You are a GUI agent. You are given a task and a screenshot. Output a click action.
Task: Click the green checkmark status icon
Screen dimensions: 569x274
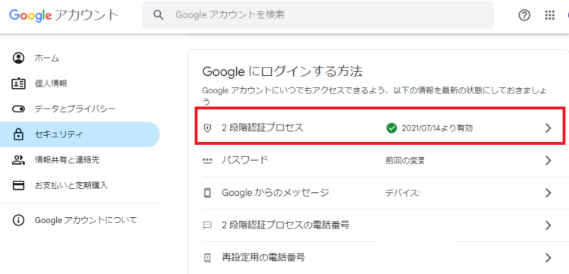coord(391,128)
